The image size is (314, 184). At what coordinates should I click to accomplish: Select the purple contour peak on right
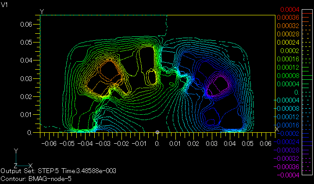(x=218, y=84)
